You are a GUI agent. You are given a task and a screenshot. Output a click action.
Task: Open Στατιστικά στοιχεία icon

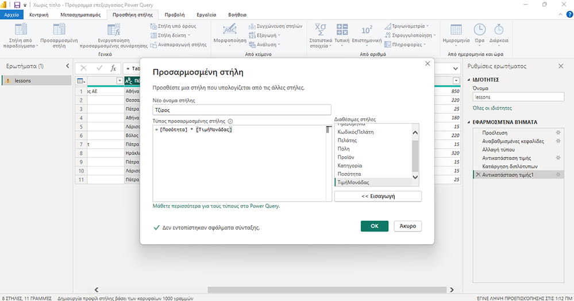point(320,29)
